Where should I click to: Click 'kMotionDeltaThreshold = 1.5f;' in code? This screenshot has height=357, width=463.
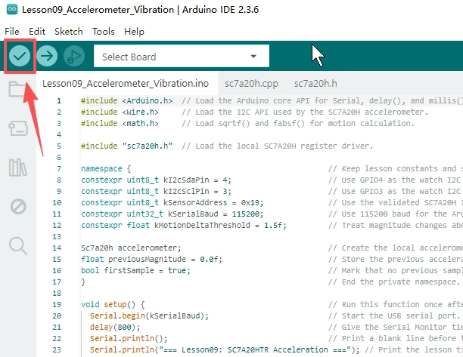[x=220, y=226]
